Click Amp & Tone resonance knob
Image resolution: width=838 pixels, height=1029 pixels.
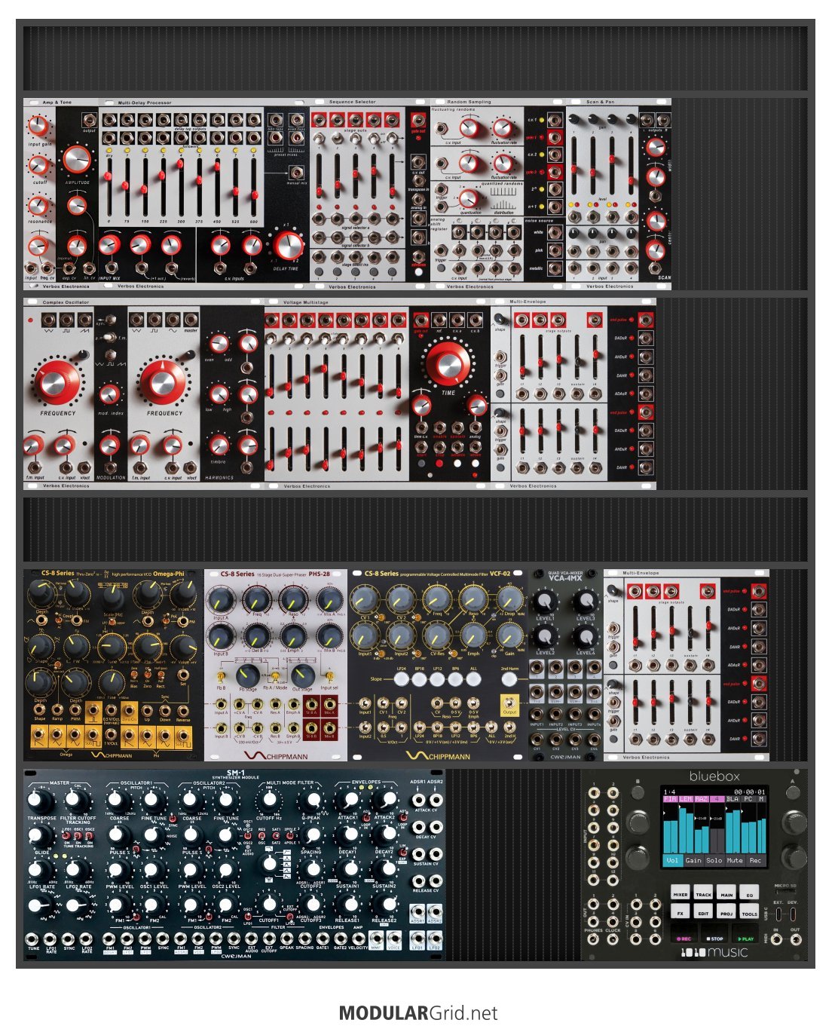point(38,204)
